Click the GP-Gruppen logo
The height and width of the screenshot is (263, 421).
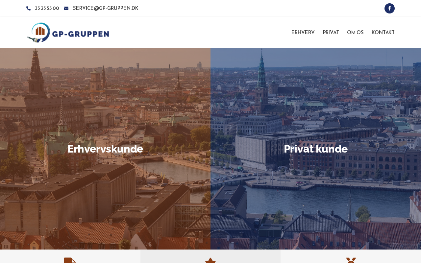[68, 33]
